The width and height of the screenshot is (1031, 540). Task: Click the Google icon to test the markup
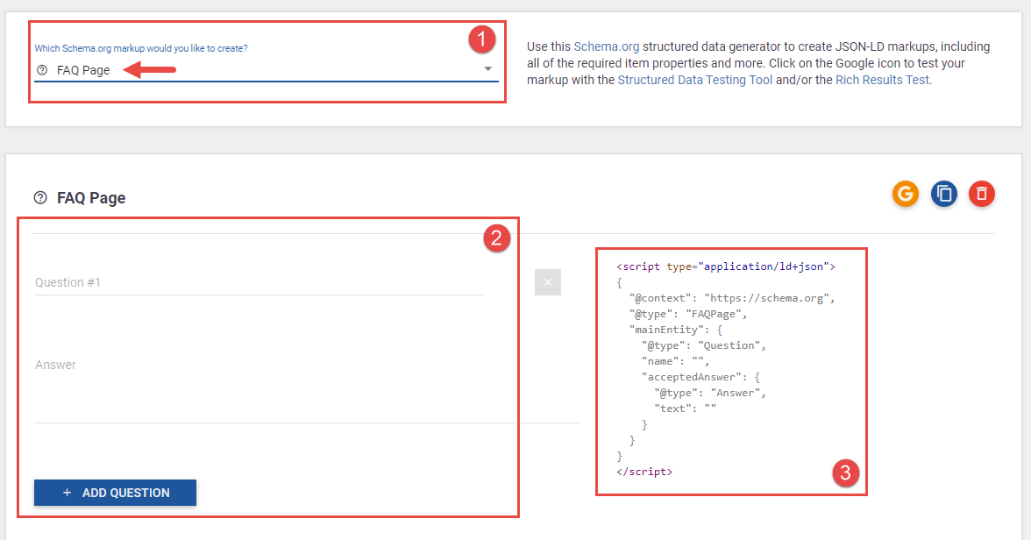[905, 194]
